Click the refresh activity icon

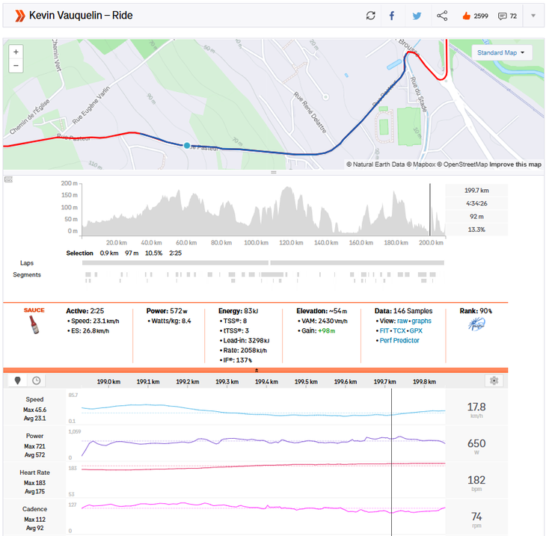[370, 16]
